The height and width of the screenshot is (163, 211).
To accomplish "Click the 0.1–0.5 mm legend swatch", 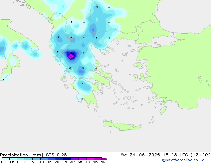I will (6, 159).
